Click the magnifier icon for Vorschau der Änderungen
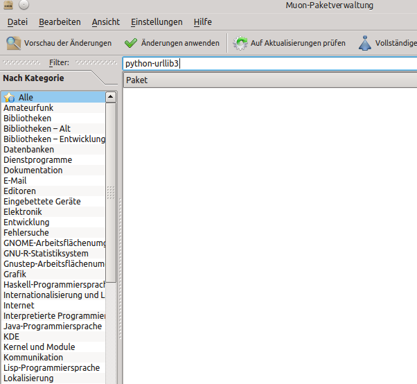417x384 pixels. pos(13,43)
